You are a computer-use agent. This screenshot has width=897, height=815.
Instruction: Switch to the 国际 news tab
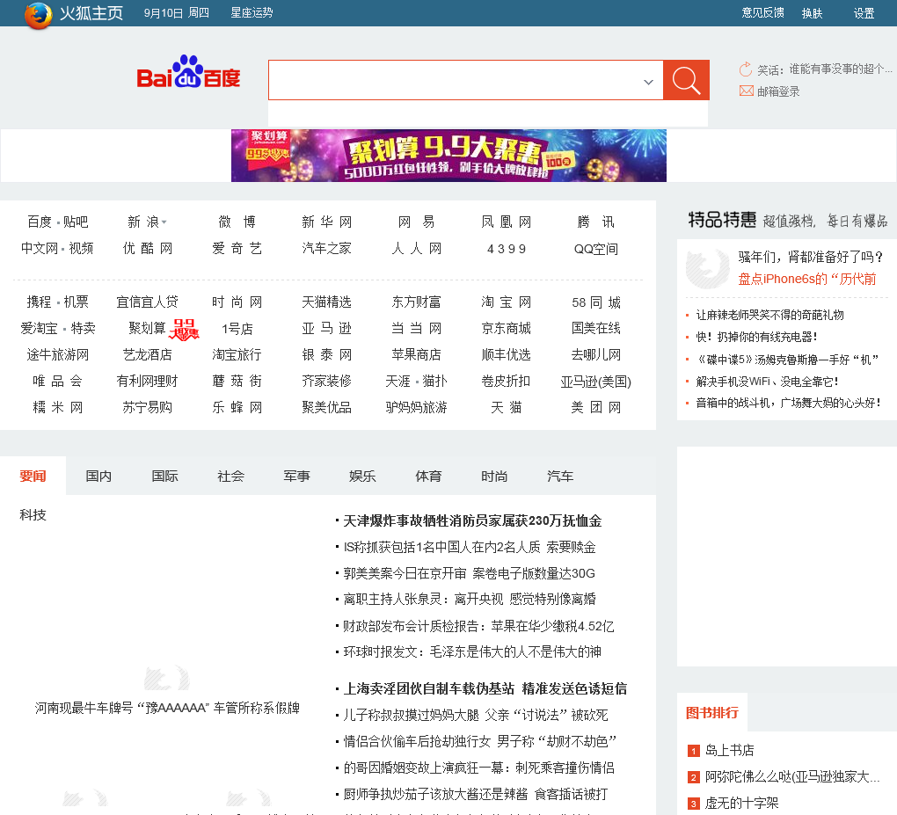click(164, 476)
